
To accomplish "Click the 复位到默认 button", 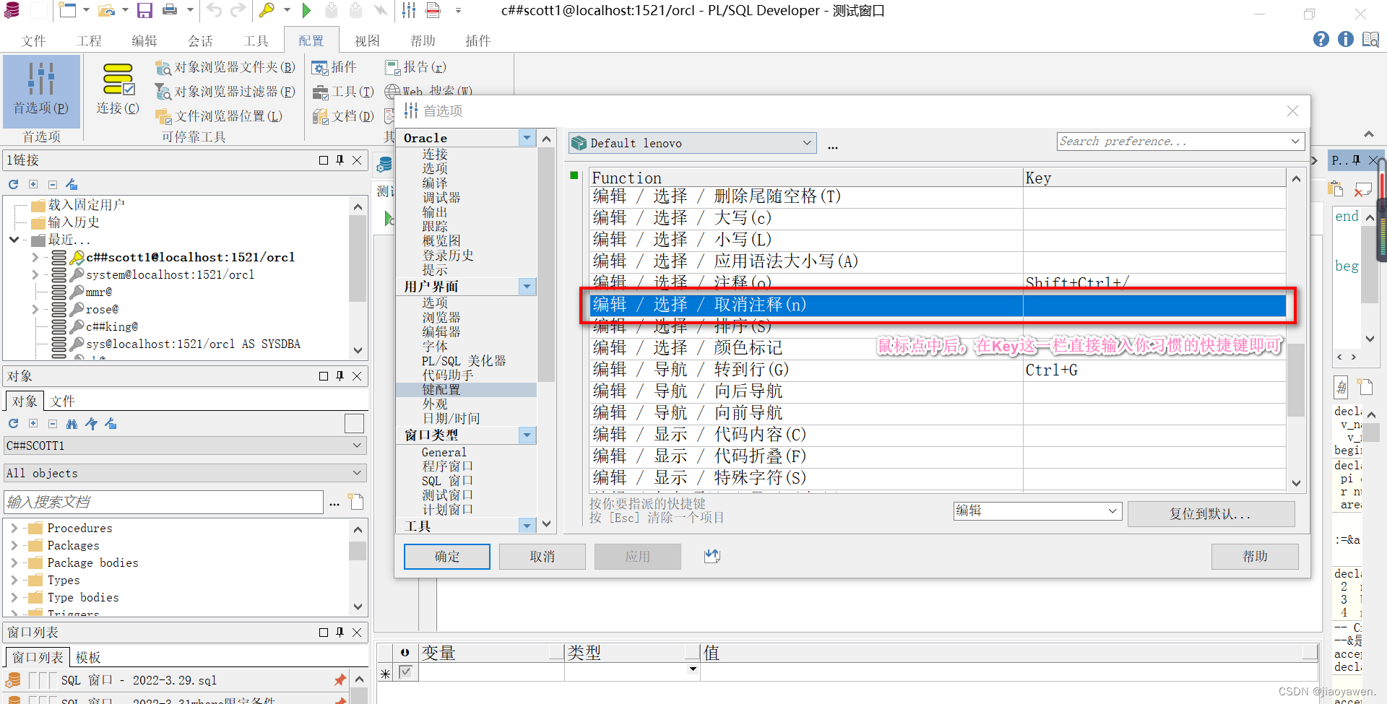I will click(x=1211, y=513).
